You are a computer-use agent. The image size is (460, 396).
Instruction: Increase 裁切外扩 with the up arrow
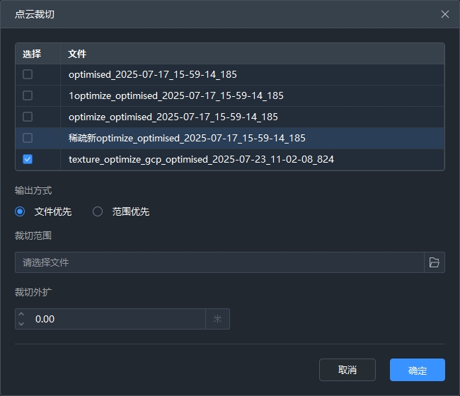(21, 314)
